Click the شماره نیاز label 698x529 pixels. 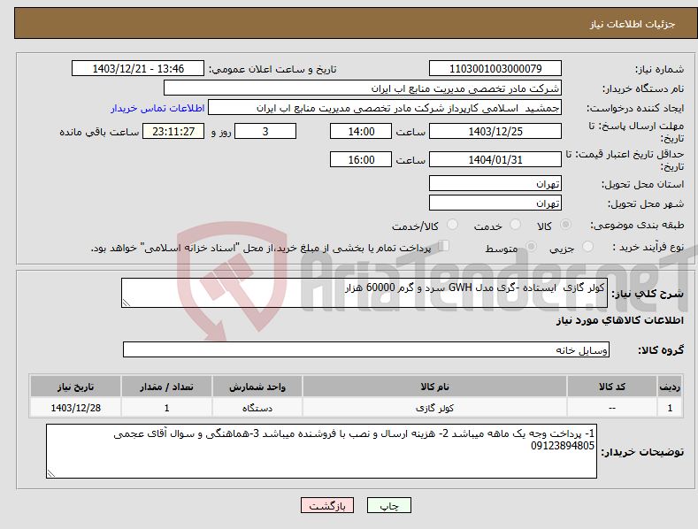point(660,69)
